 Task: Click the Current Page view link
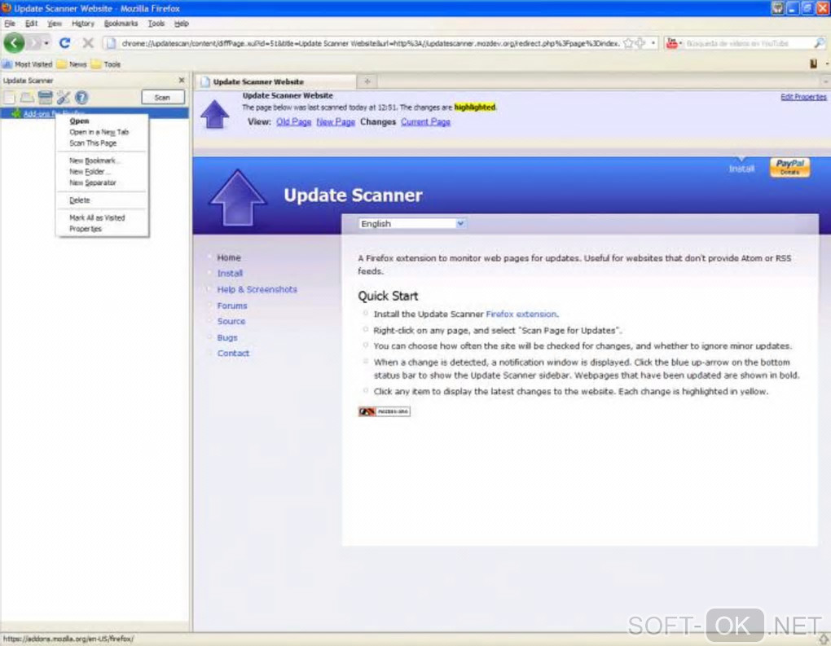[425, 122]
